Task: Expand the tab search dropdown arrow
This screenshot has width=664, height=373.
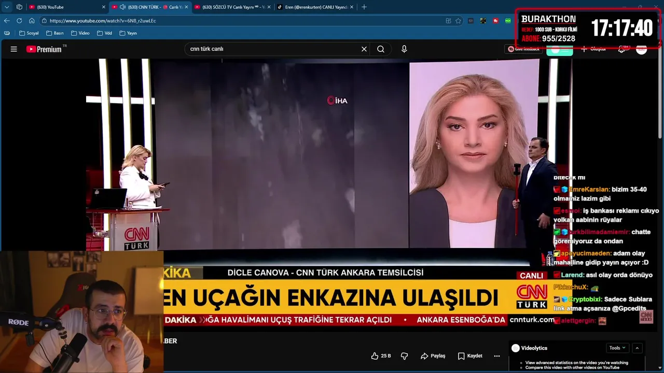Action: [7, 7]
